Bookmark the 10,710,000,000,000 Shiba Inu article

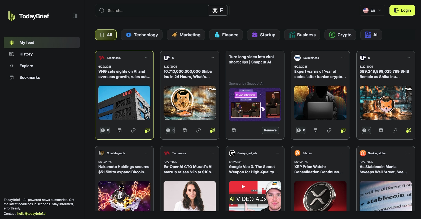point(185,130)
